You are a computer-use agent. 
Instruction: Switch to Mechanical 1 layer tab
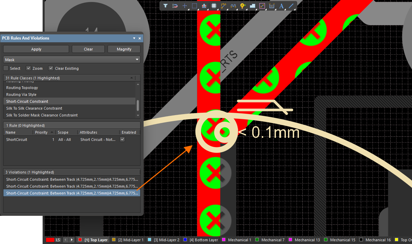pos(236,240)
